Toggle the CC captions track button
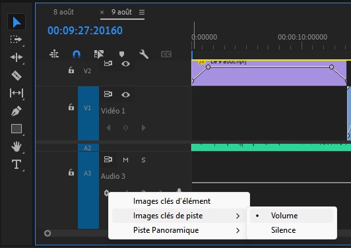The height and width of the screenshot is (248, 351). [166, 54]
